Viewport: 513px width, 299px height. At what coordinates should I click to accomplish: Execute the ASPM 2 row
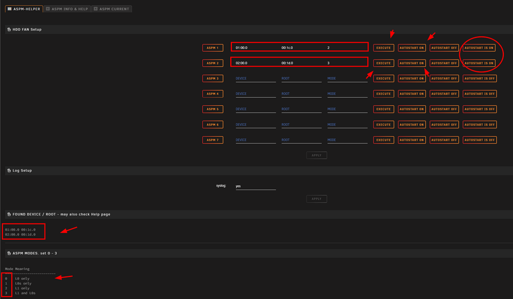pos(383,63)
